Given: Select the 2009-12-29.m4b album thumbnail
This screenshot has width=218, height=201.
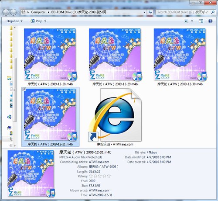Looking at the screenshot, I should [115, 54].
